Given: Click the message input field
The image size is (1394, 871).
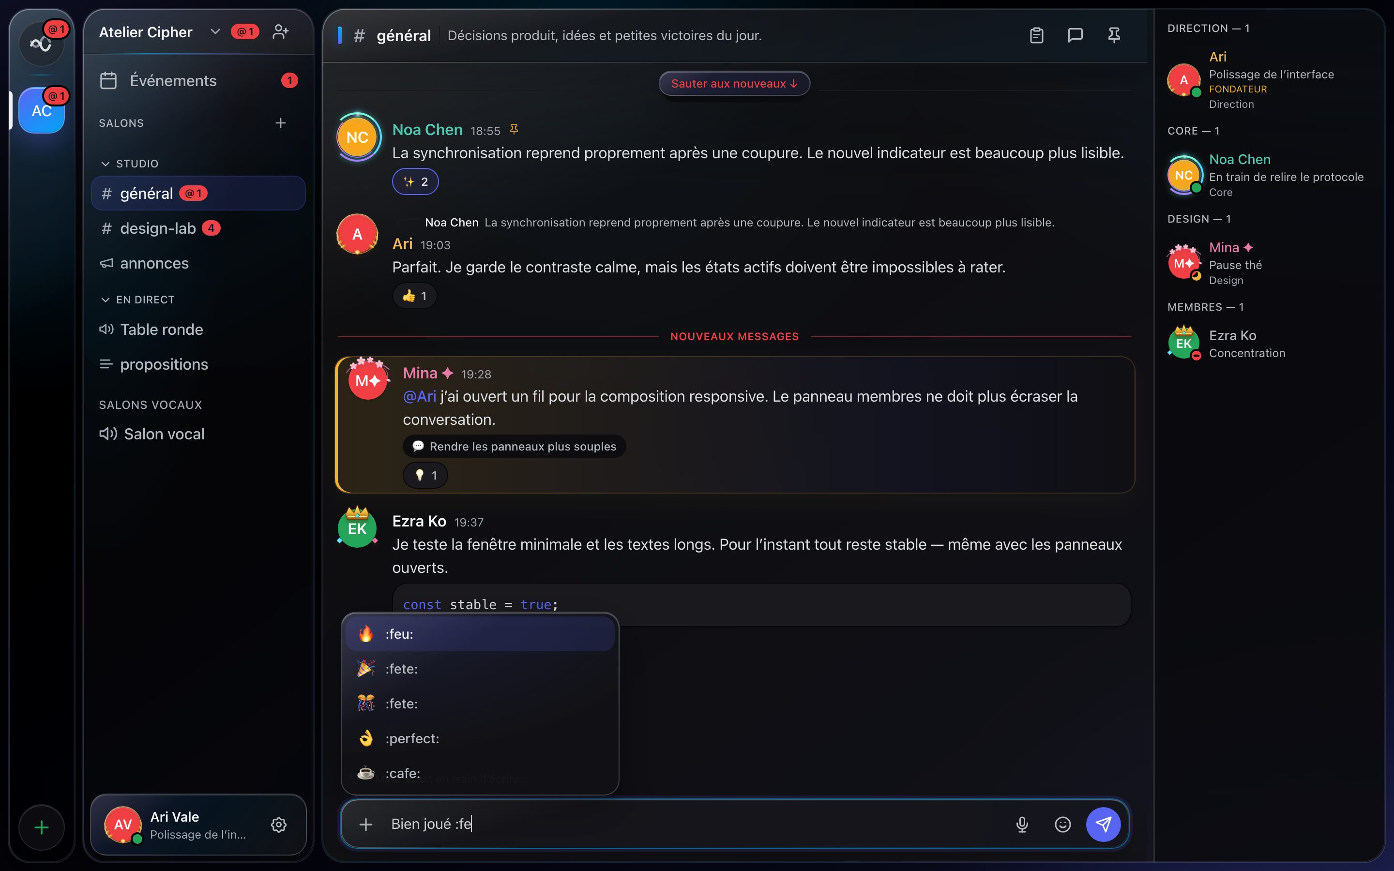Looking at the screenshot, I should pos(694,824).
